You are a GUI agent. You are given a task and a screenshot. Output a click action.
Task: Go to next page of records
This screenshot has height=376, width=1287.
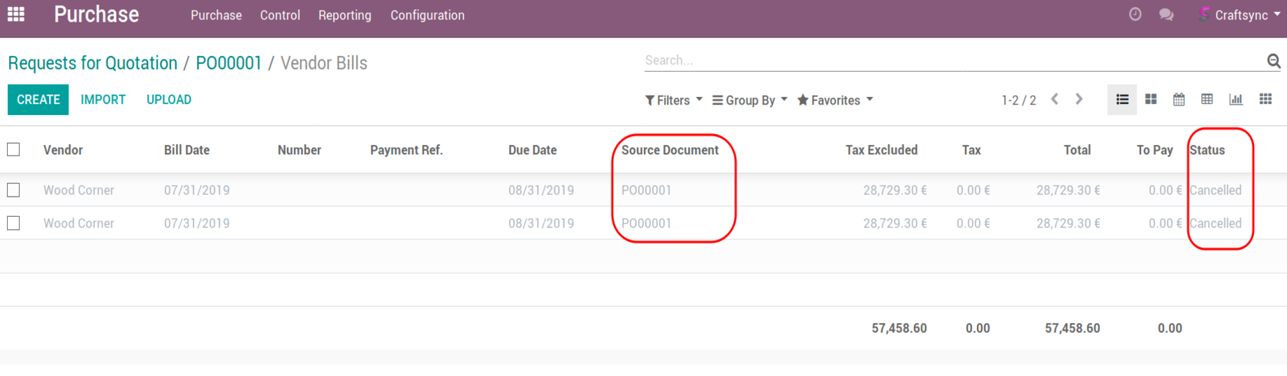point(1079,100)
